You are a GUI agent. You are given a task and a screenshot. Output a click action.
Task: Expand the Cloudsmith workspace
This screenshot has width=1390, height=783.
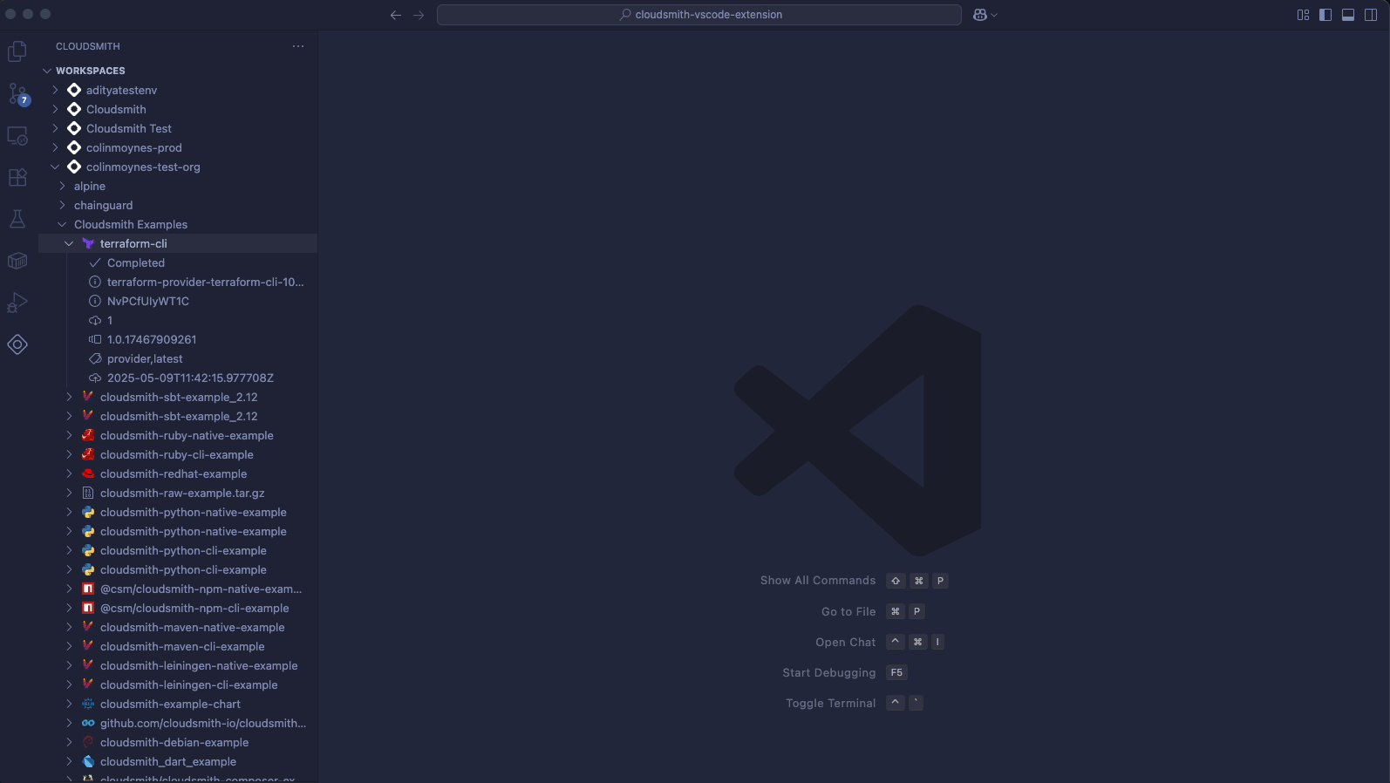tap(56, 109)
